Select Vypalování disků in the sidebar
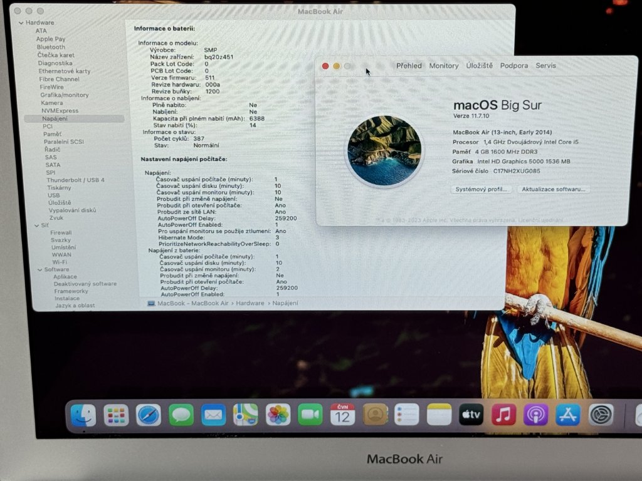The image size is (642, 481). [x=73, y=210]
